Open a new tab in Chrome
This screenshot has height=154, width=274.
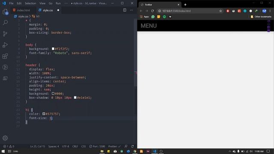[x=185, y=5]
